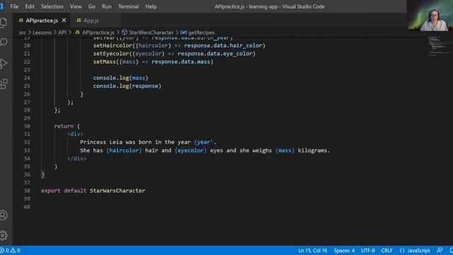453x255 pixels.
Task: Open the Terminal menu
Action: (x=128, y=6)
